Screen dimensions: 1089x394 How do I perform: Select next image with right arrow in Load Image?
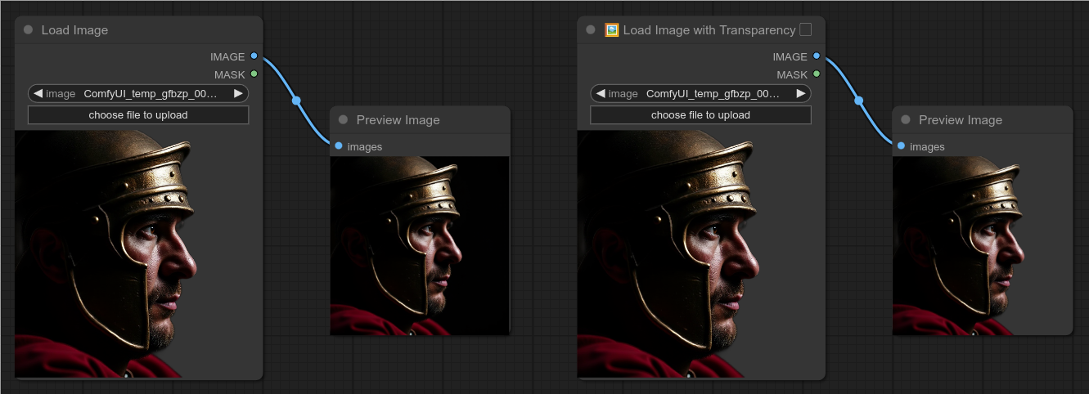tap(238, 93)
